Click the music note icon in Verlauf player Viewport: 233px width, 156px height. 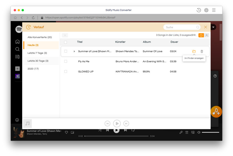[x=27, y=123]
